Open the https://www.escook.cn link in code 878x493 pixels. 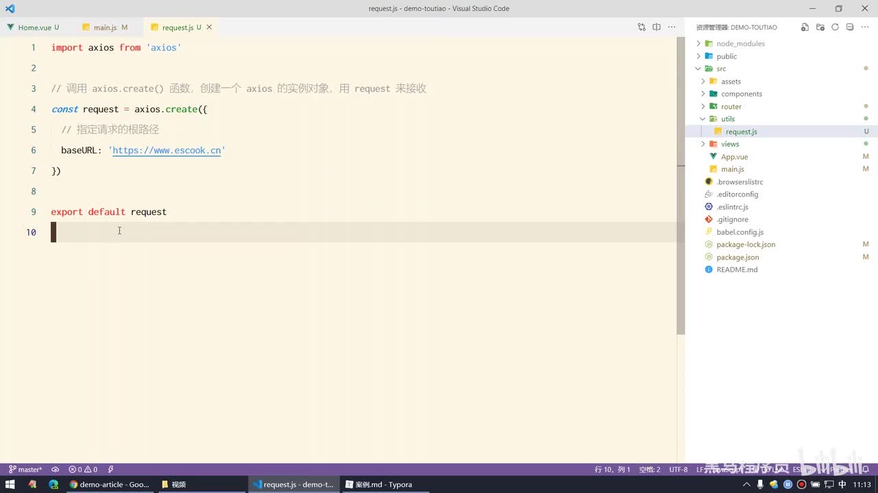pyautogui.click(x=167, y=150)
